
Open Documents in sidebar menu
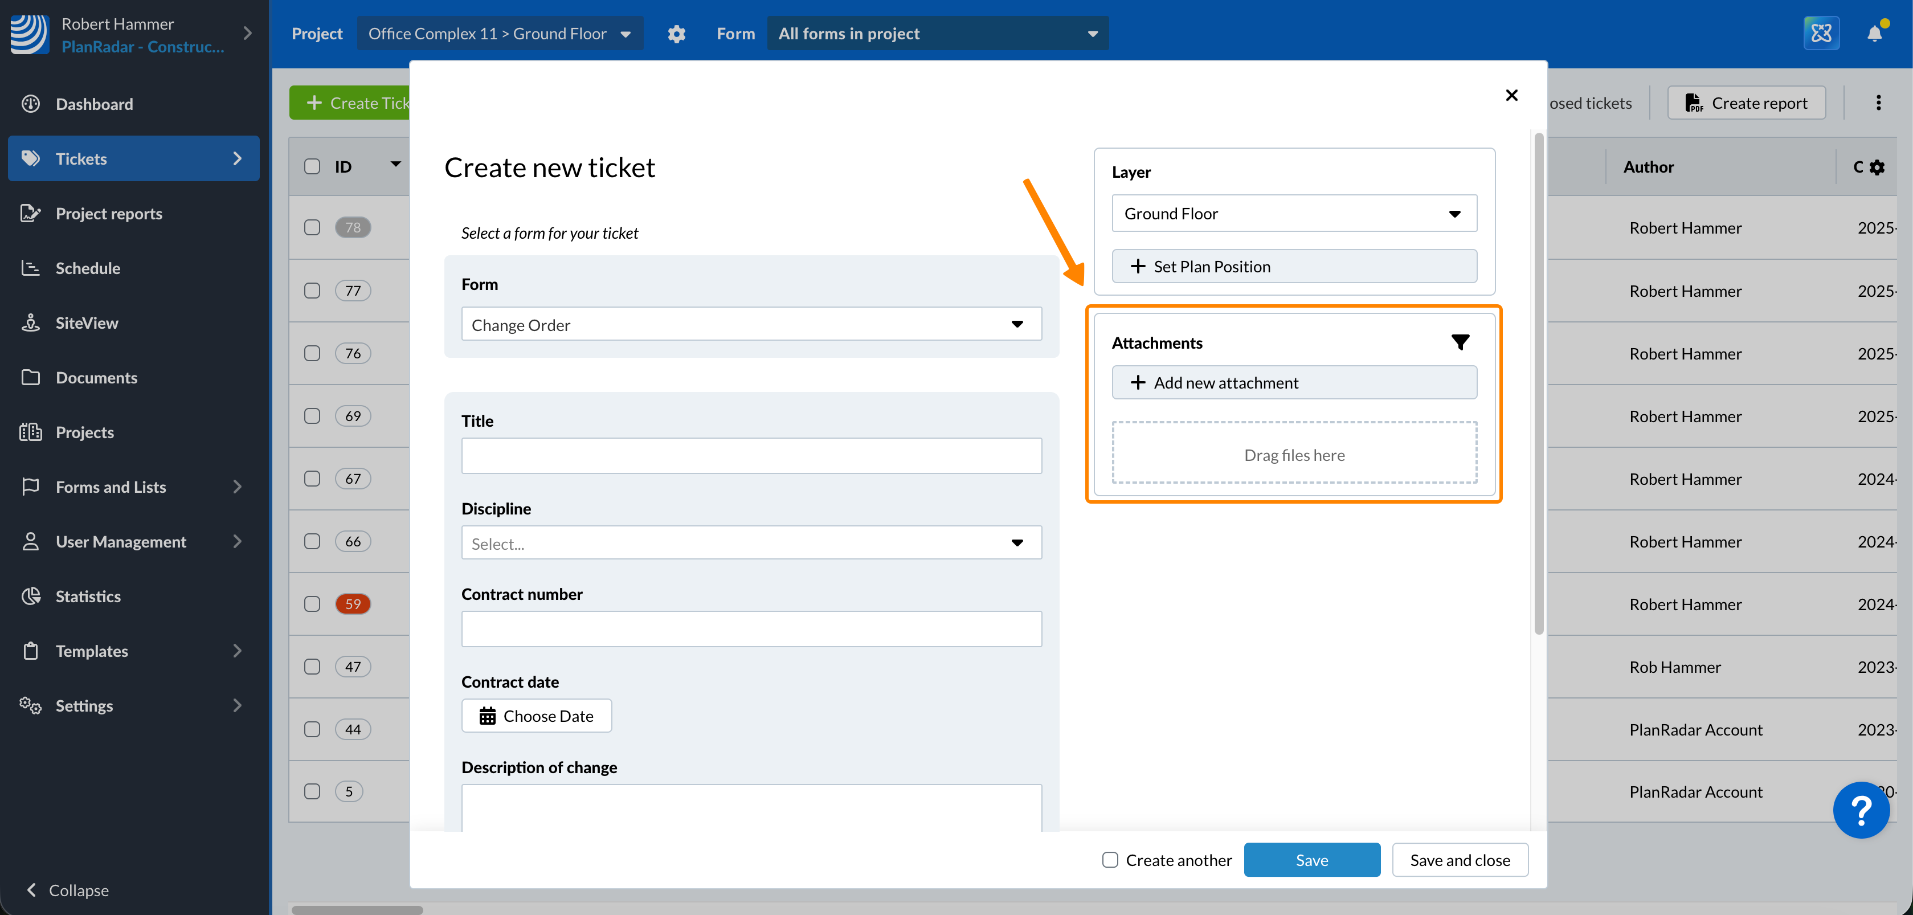(96, 377)
